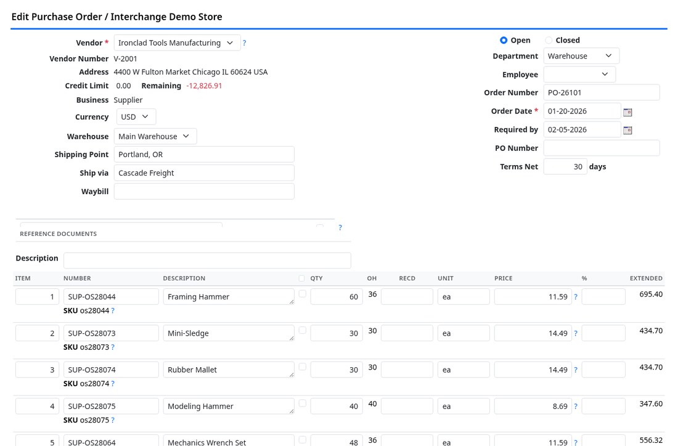Viewport: 678px width, 446px height.
Task: Click the empty Waybill field
Action: pyautogui.click(x=204, y=192)
